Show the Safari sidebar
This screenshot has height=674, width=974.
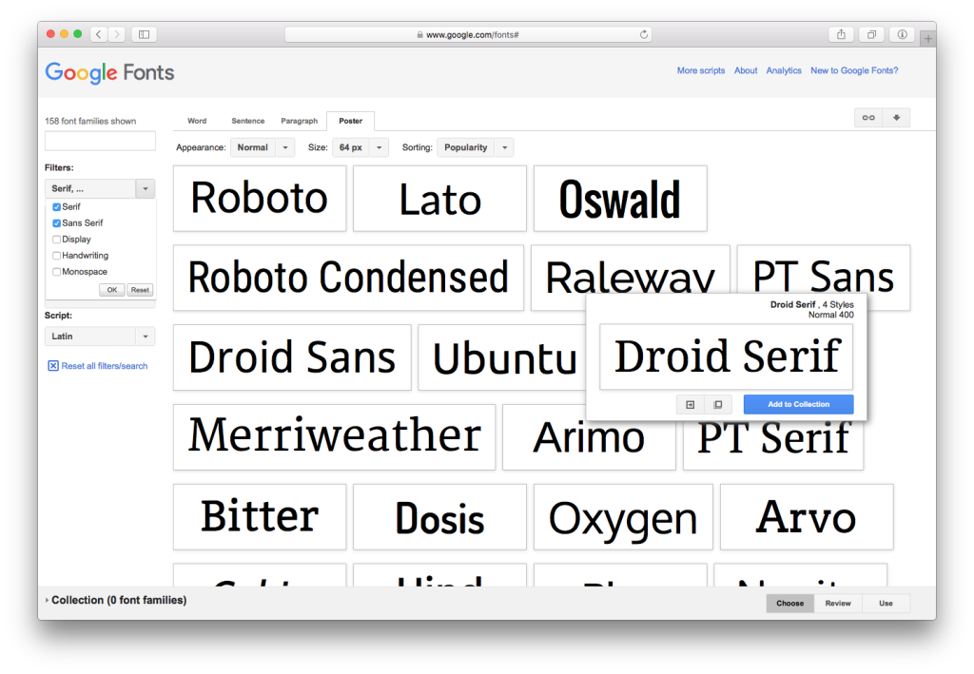click(x=145, y=34)
